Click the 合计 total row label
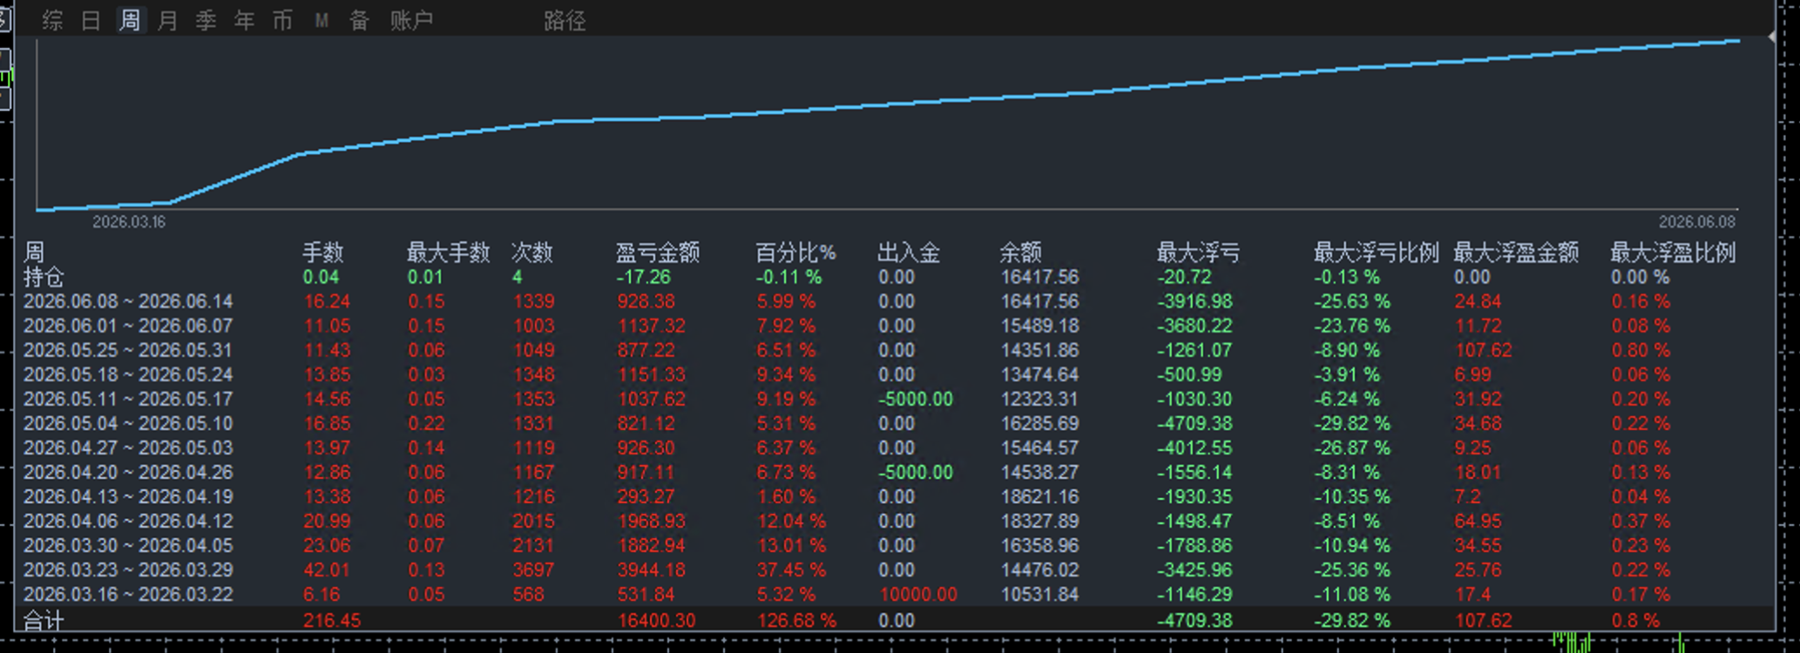This screenshot has height=653, width=1800. tap(44, 621)
